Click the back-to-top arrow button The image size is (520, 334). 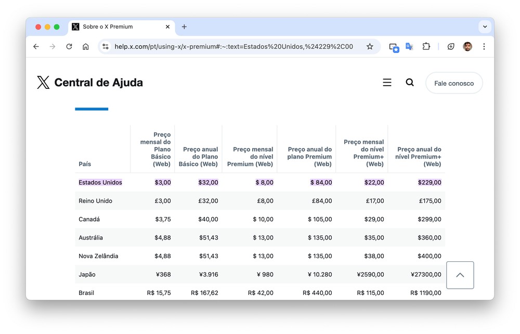460,275
